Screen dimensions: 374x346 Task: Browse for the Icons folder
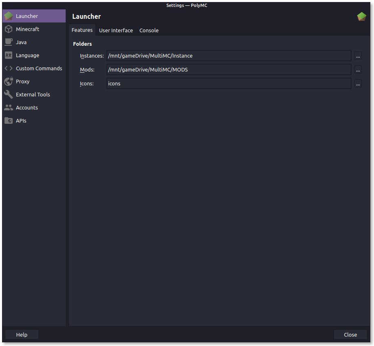(358, 83)
